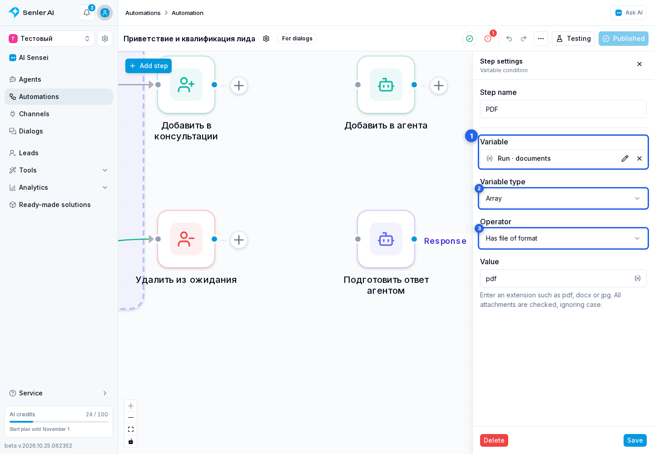Toggle the canvas lock
The width and height of the screenshot is (654, 454).
(x=131, y=441)
